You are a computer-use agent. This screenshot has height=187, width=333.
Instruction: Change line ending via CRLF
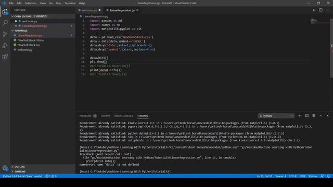pyautogui.click(x=302, y=176)
